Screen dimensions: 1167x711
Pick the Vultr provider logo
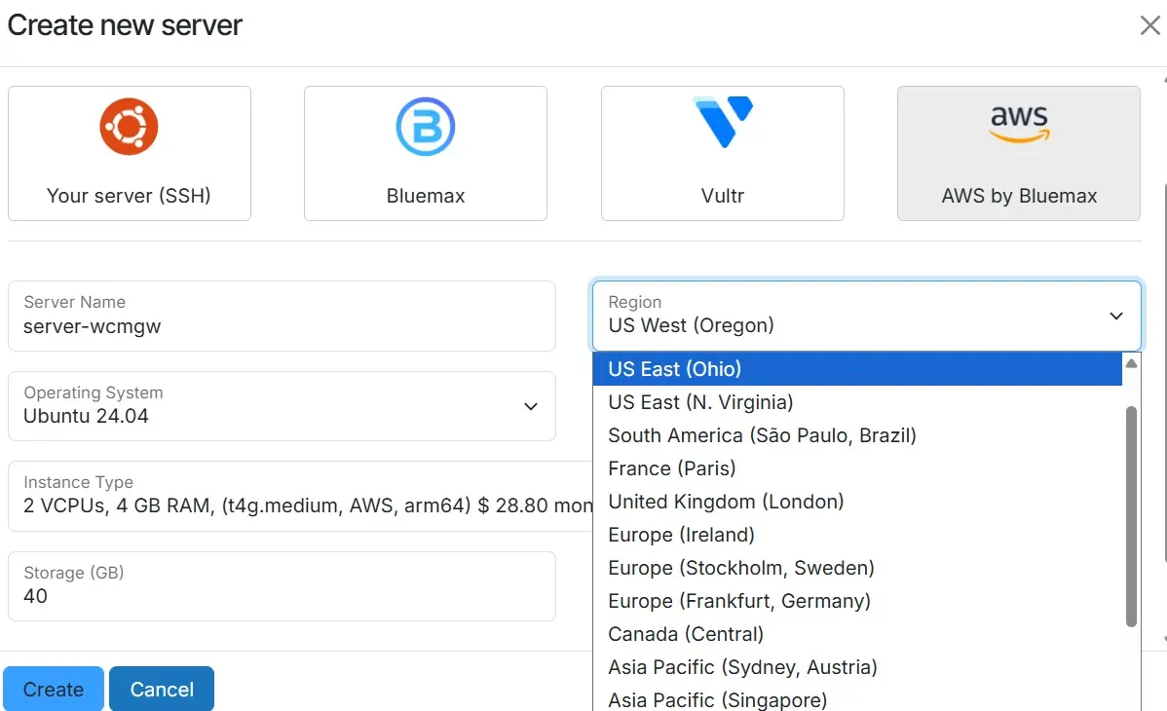tap(722, 123)
